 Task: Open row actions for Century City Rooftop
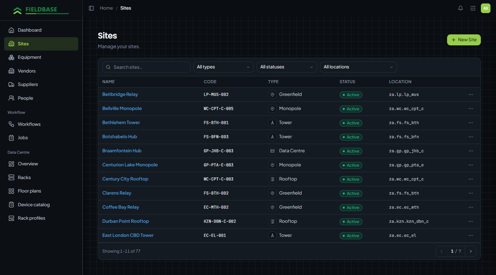(x=471, y=179)
